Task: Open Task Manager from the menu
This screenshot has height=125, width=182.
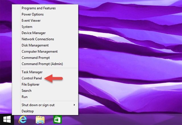Action: coord(32,72)
